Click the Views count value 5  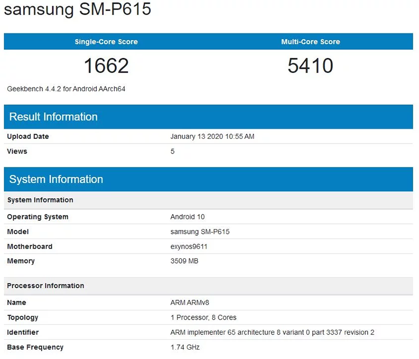(x=173, y=151)
